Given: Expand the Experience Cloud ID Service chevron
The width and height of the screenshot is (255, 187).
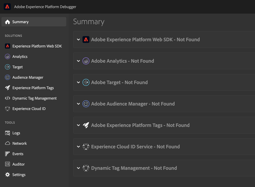Looking at the screenshot, I should point(78,147).
